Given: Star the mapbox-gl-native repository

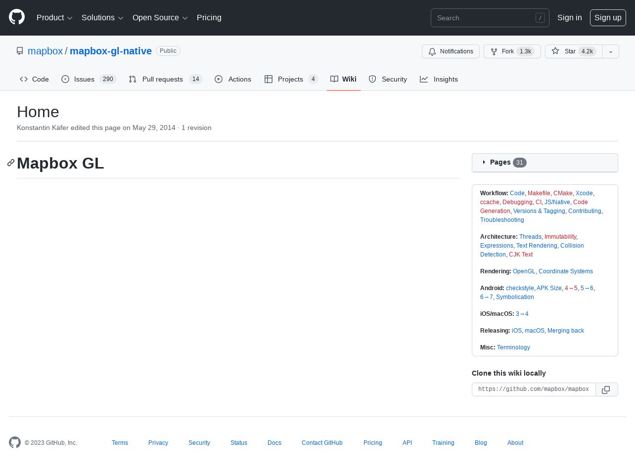Looking at the screenshot, I should pyautogui.click(x=574, y=51).
